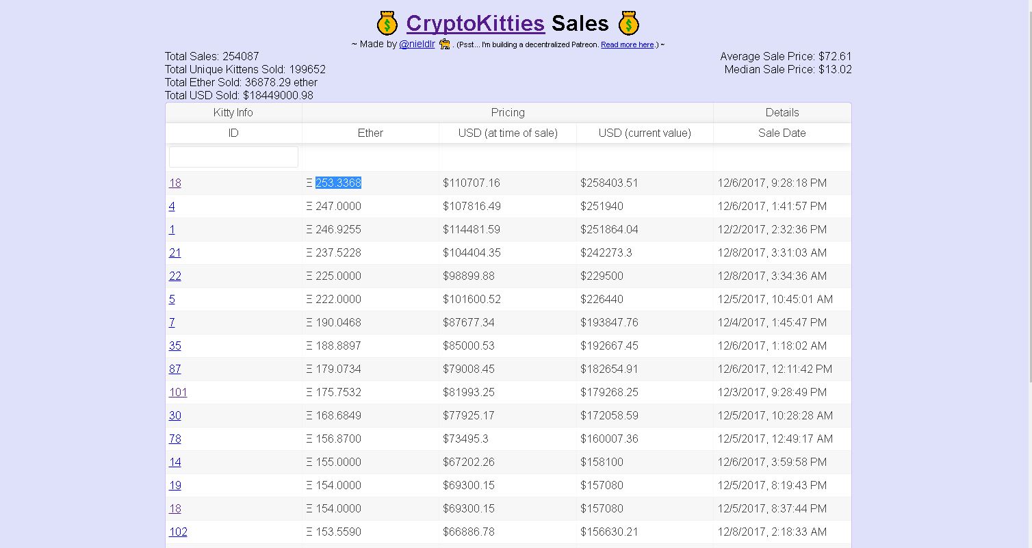Image resolution: width=1032 pixels, height=548 pixels.
Task: Click the sale date 12/3/2017, 9:28:49 PM
Action: pos(772,392)
